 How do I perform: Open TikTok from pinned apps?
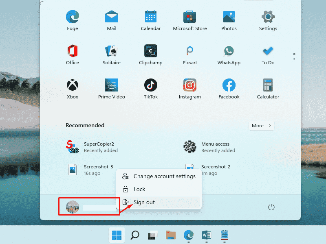150,87
